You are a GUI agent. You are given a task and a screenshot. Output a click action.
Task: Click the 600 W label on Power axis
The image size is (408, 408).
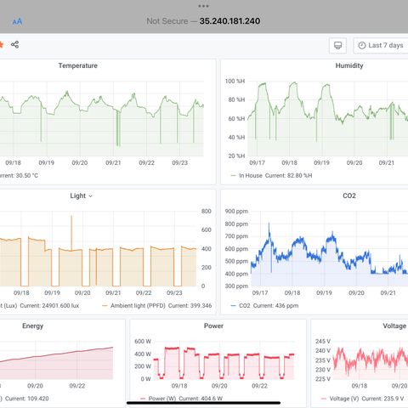[x=143, y=341]
